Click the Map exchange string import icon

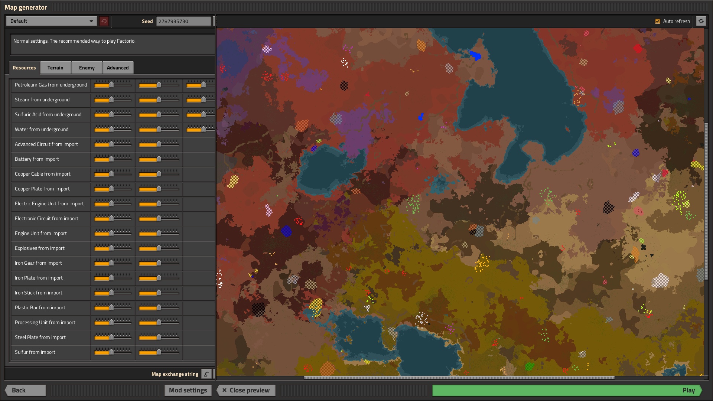206,374
